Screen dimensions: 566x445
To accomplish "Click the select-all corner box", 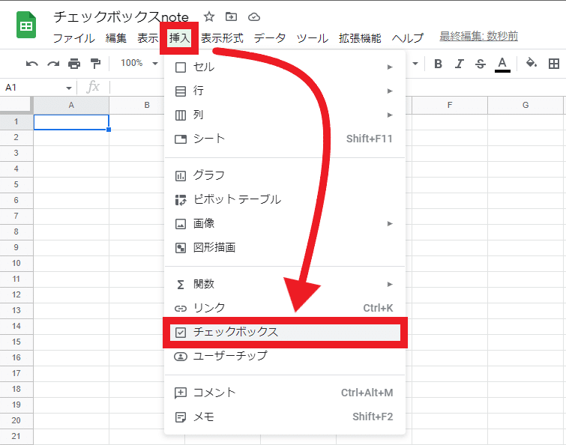I will click(16, 105).
